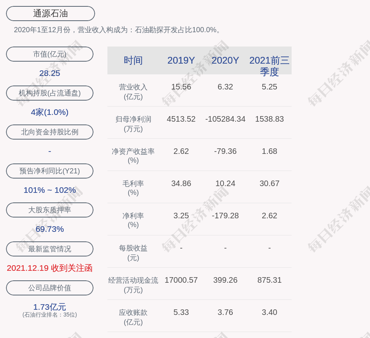Click the return on equity value 1.68

click(x=269, y=151)
